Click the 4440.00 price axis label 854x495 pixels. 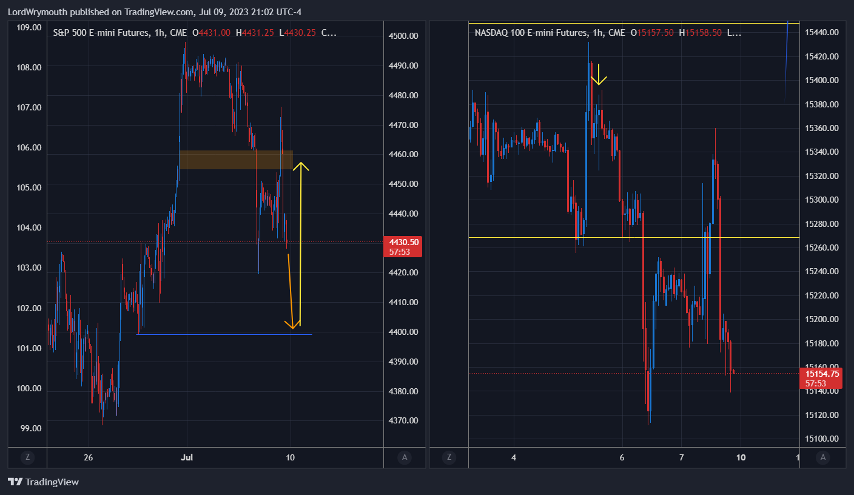point(404,214)
